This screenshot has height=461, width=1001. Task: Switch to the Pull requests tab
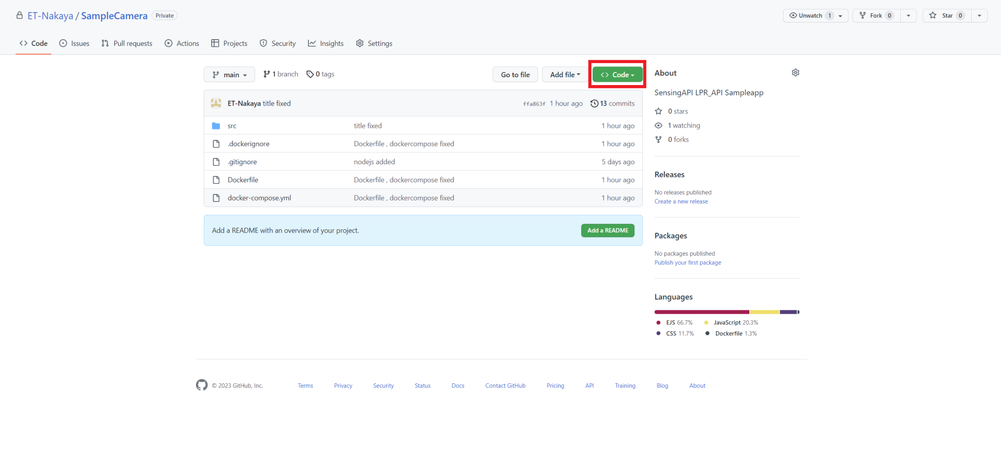127,43
